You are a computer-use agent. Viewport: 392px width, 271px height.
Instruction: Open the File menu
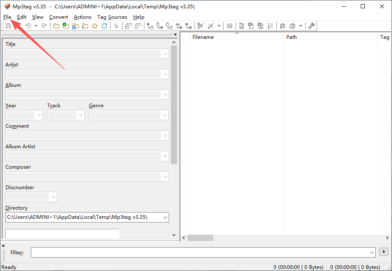tap(7, 17)
